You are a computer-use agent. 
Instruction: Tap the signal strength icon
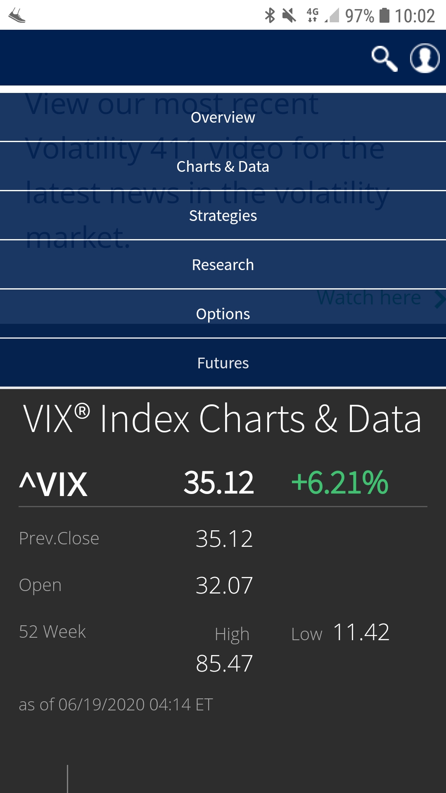(332, 16)
